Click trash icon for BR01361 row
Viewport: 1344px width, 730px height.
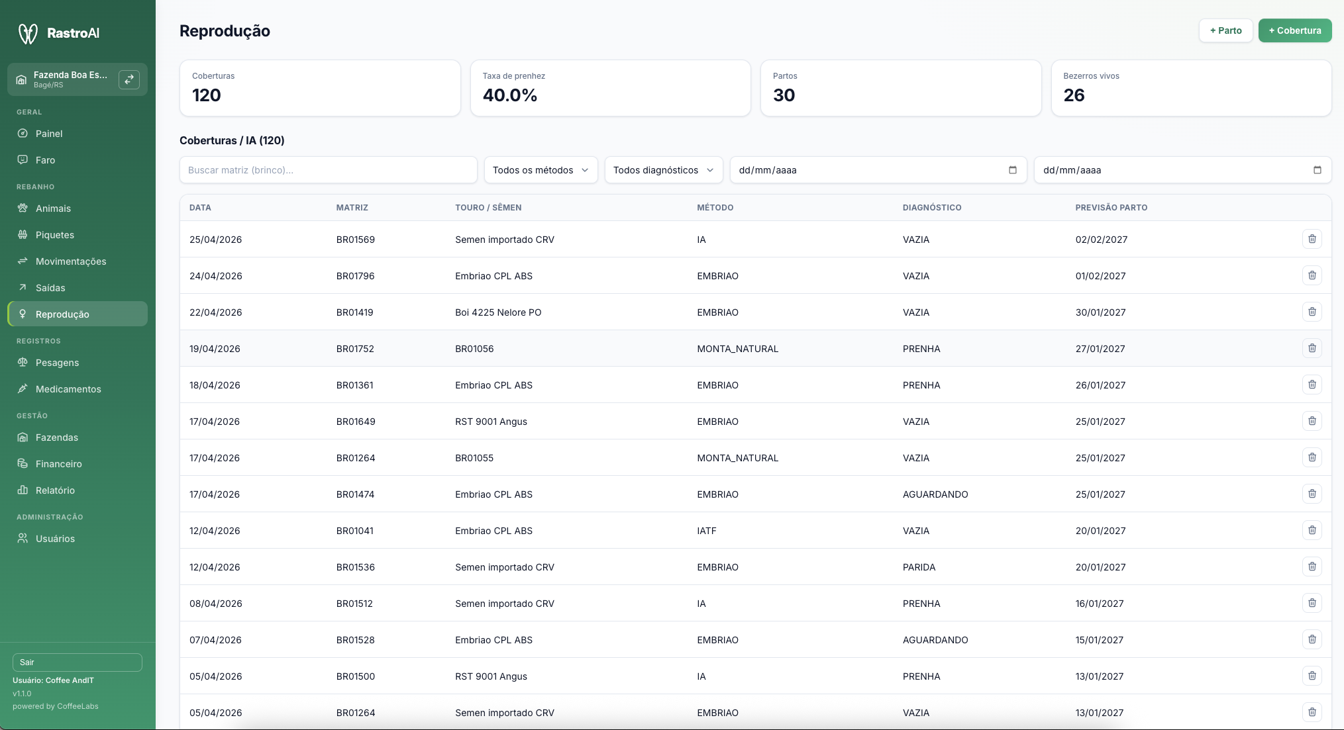click(x=1312, y=385)
